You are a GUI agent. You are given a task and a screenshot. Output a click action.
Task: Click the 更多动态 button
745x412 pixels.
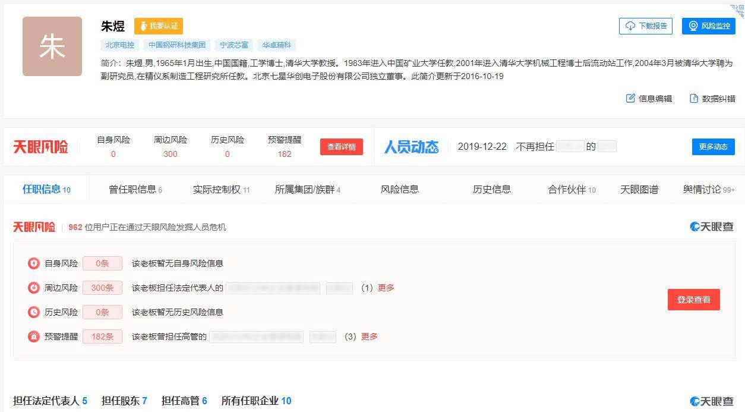714,146
